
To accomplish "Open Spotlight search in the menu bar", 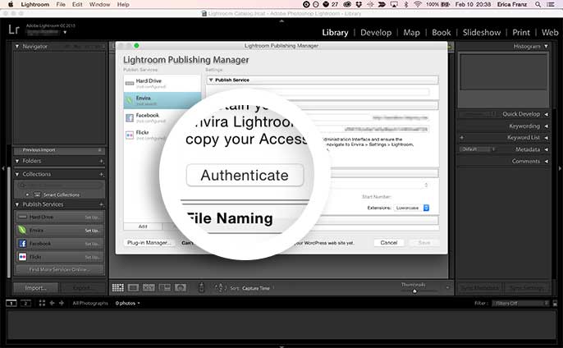I will click(538, 4).
